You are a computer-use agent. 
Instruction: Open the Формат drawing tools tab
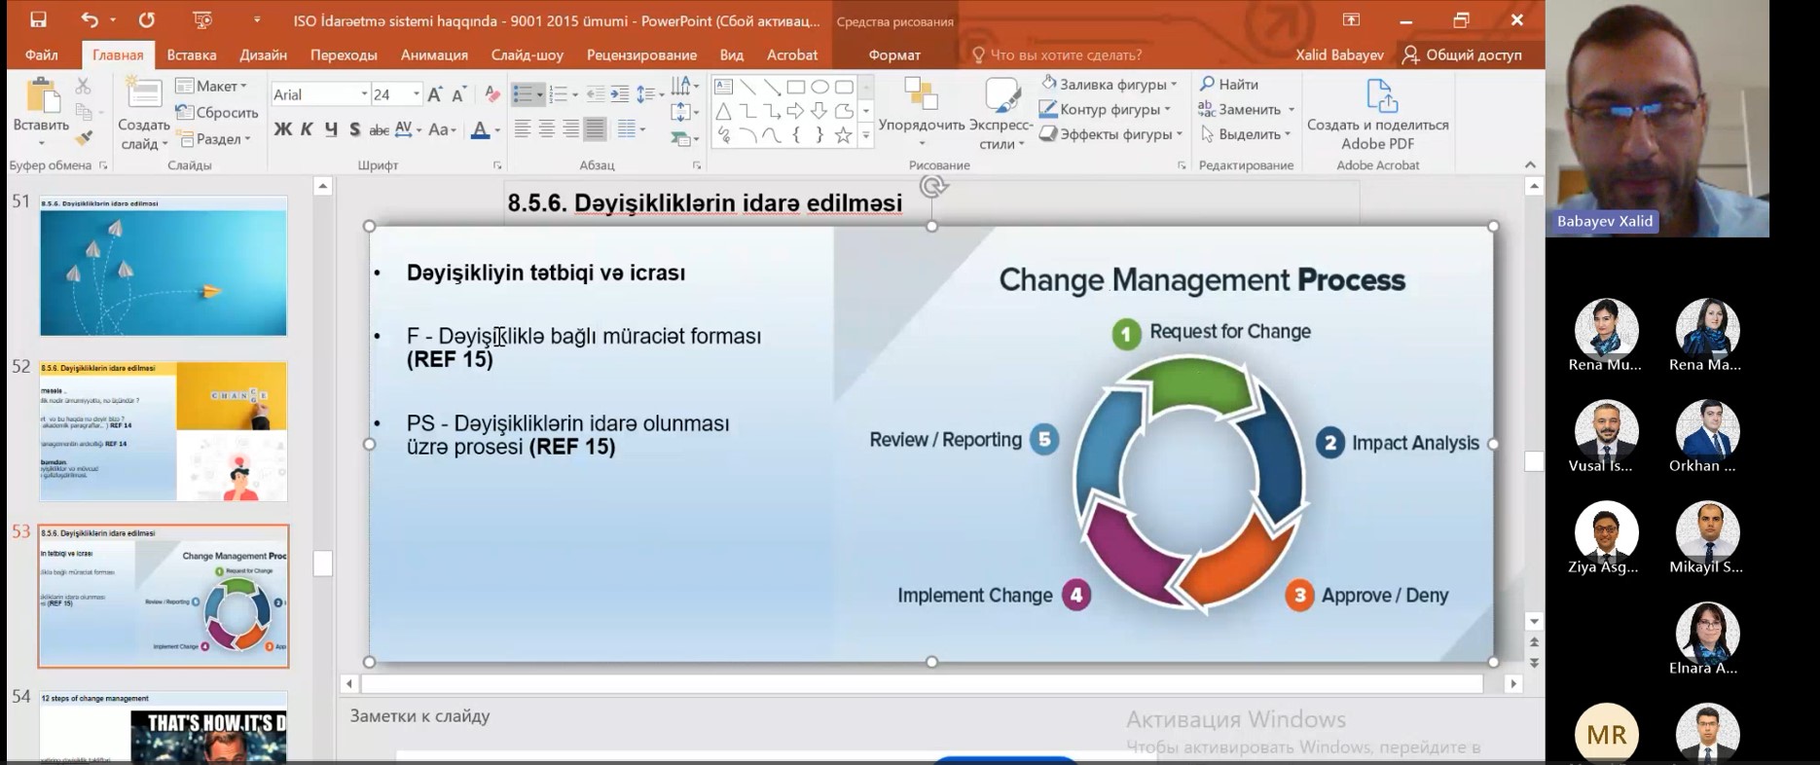(894, 55)
